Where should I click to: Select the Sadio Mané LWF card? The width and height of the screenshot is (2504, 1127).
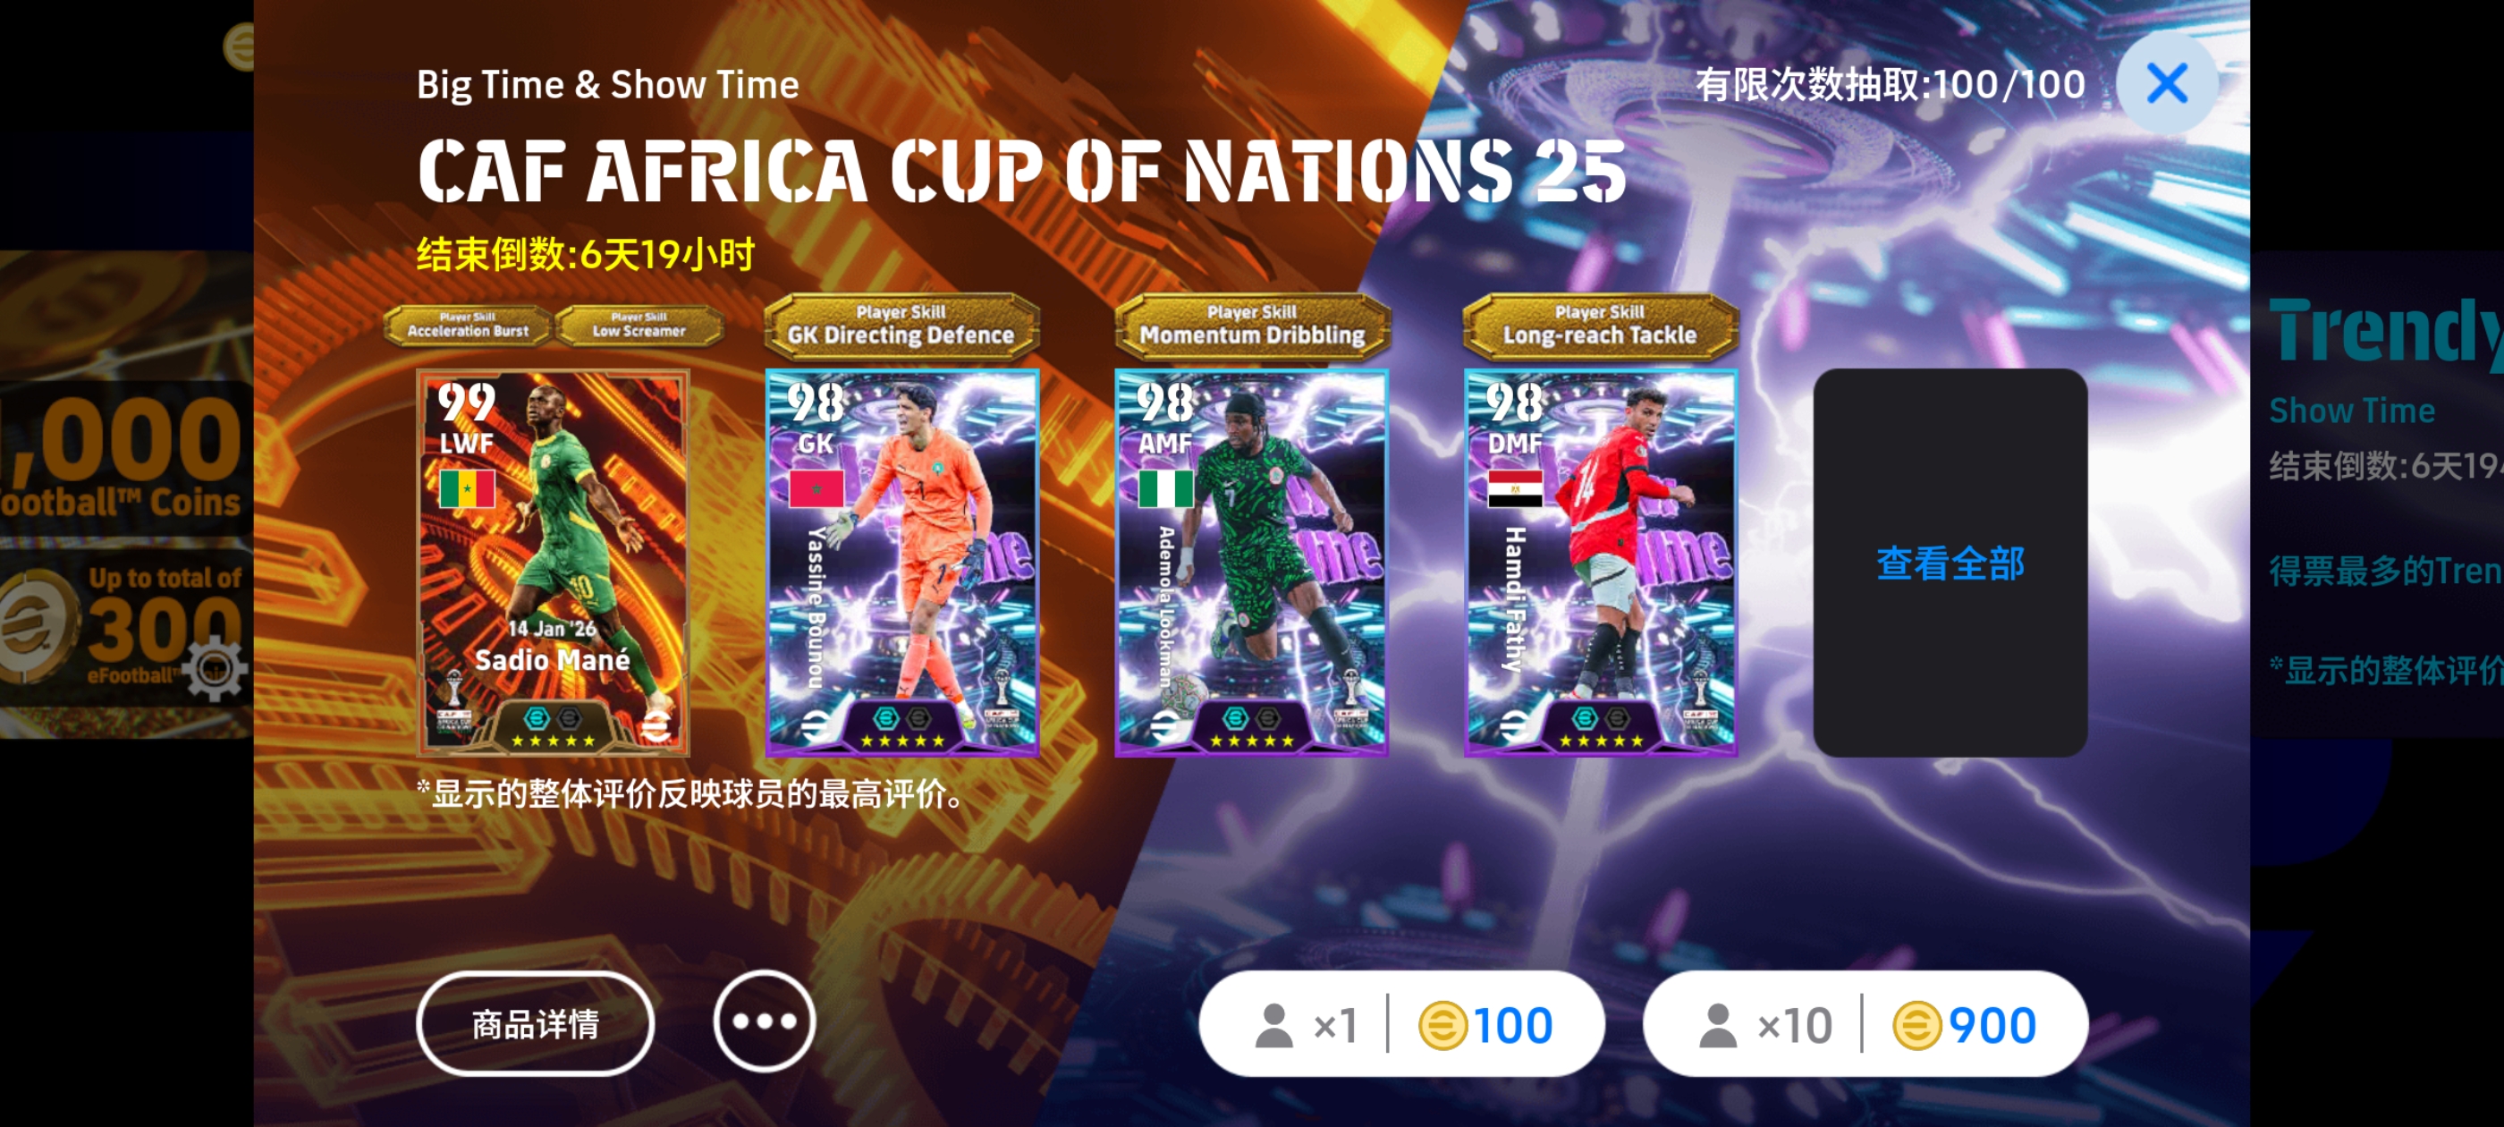pyautogui.click(x=553, y=562)
